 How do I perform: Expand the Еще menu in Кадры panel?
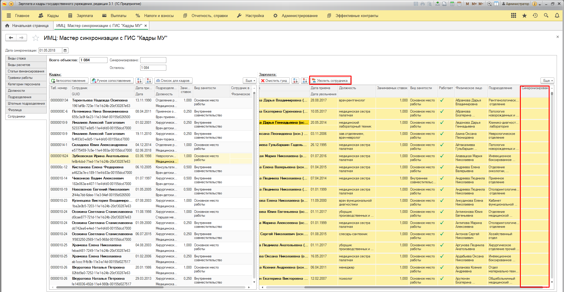click(250, 81)
